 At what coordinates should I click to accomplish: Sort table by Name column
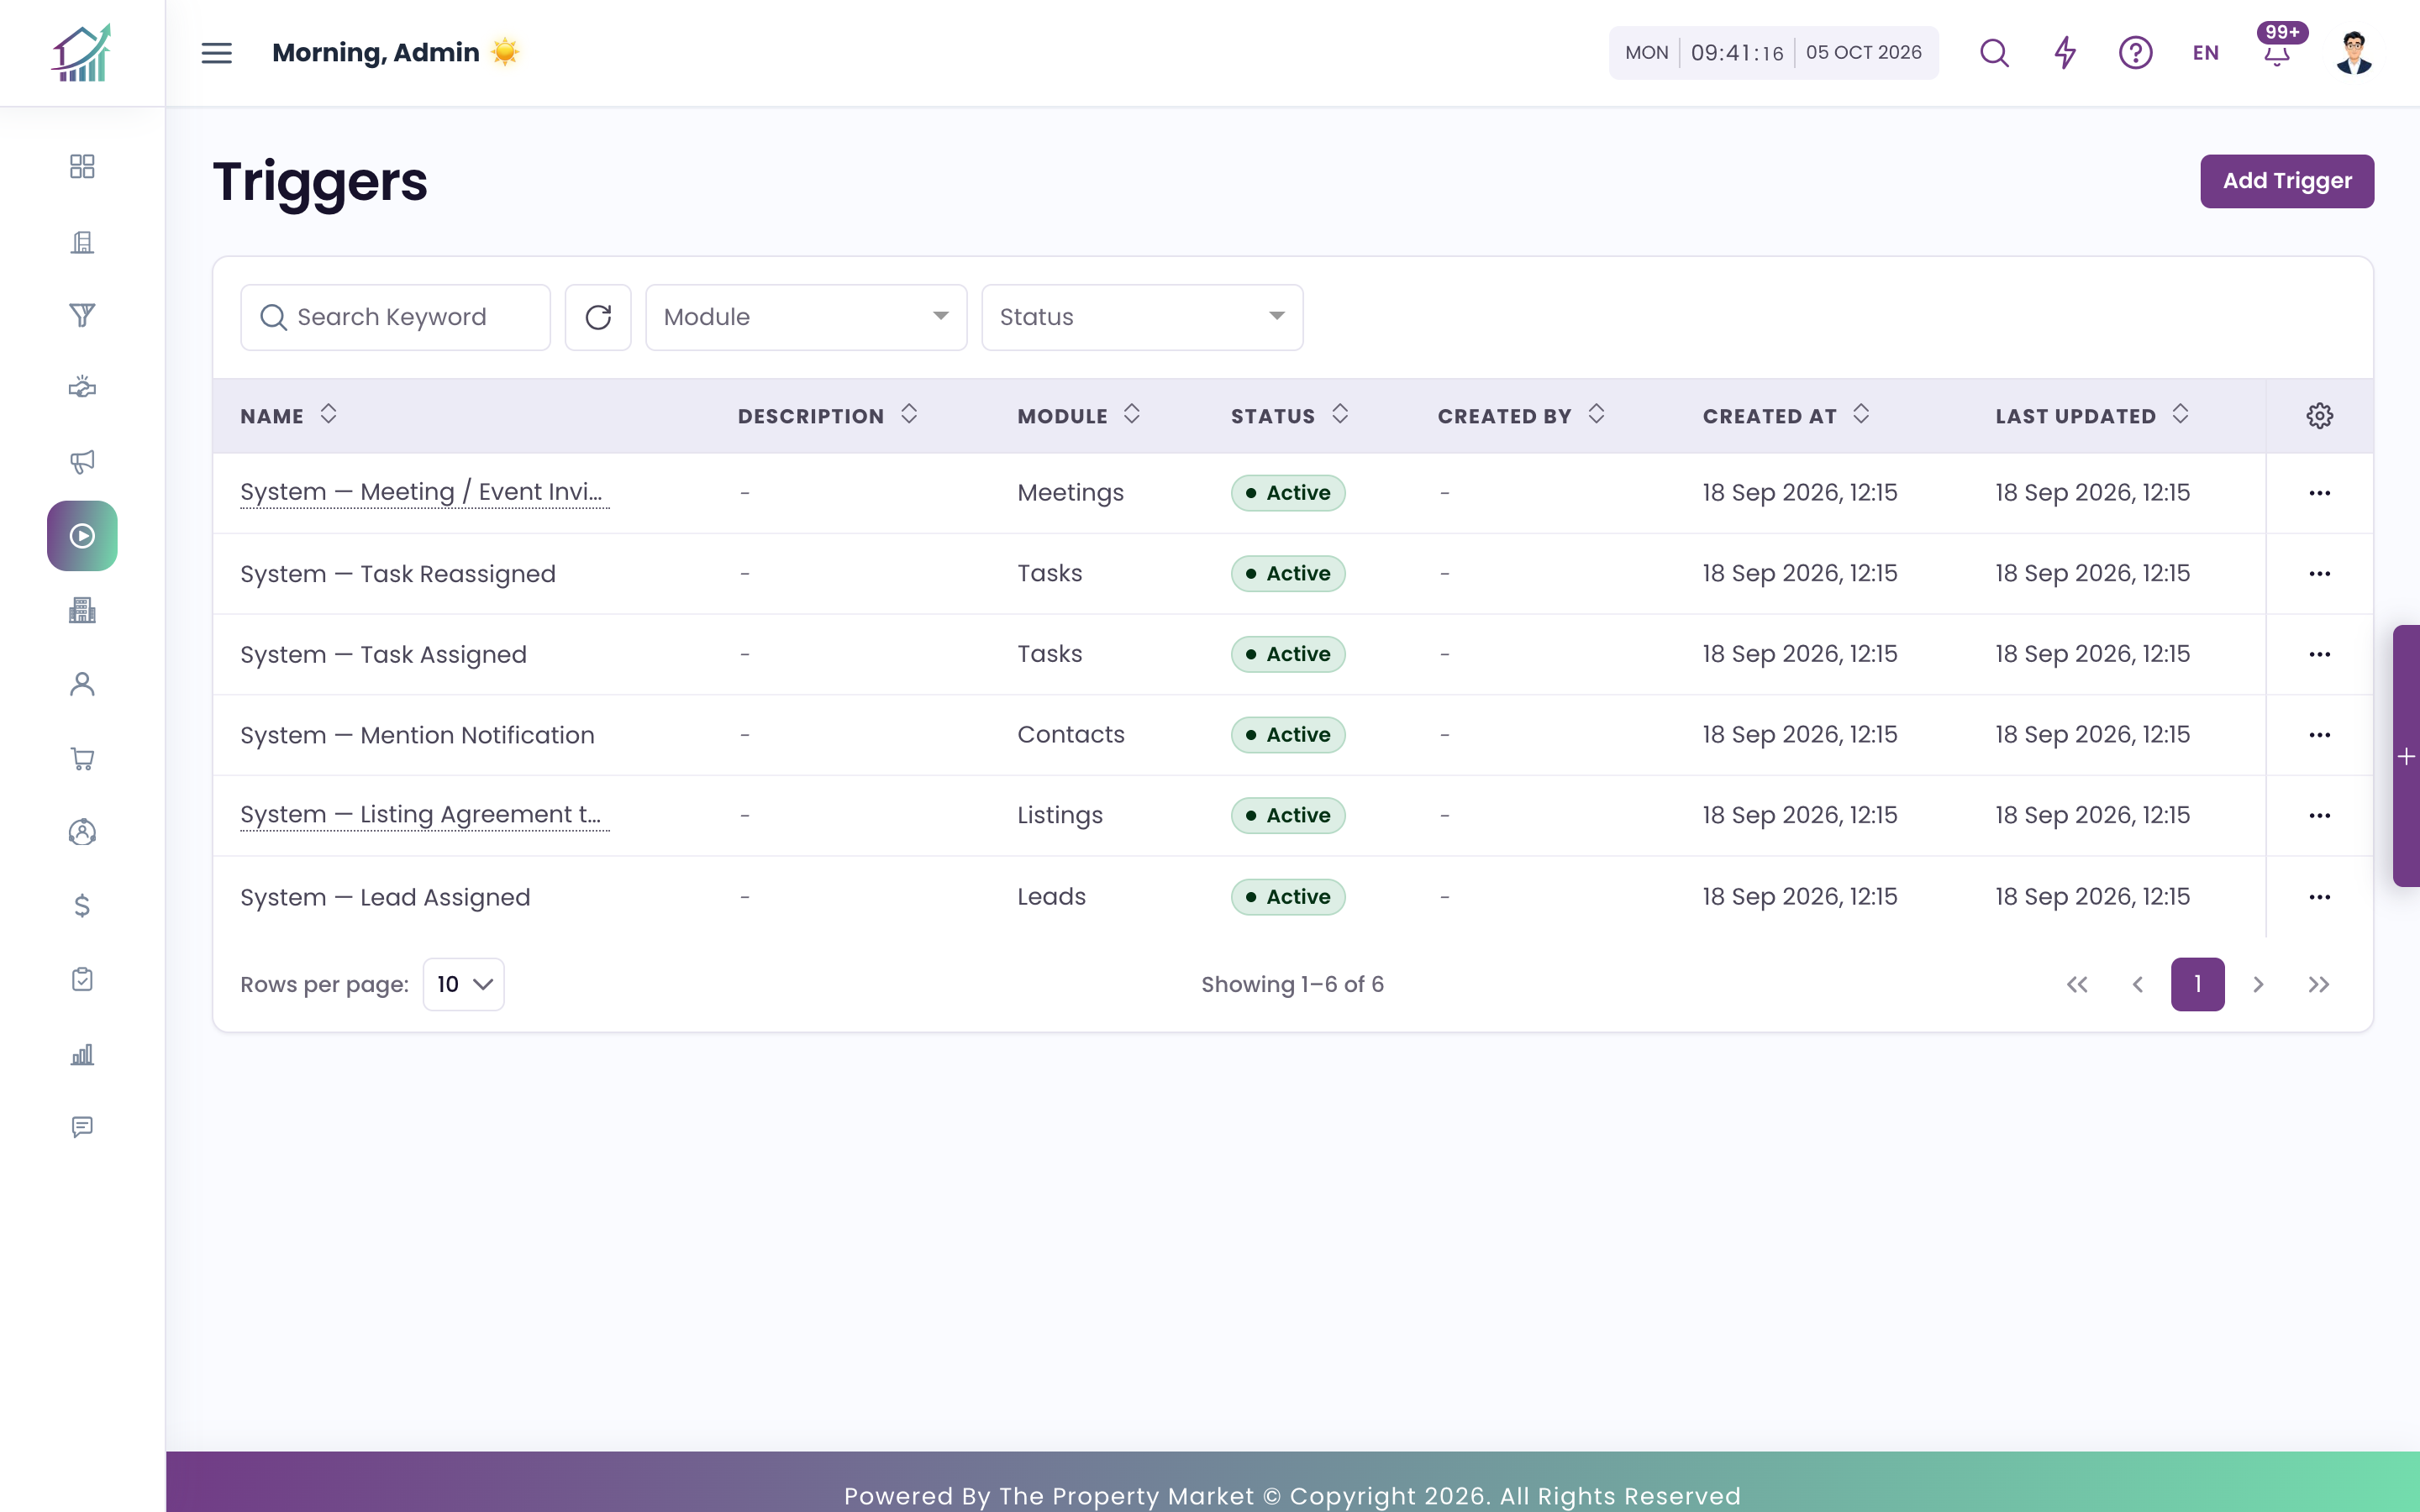pyautogui.click(x=328, y=415)
